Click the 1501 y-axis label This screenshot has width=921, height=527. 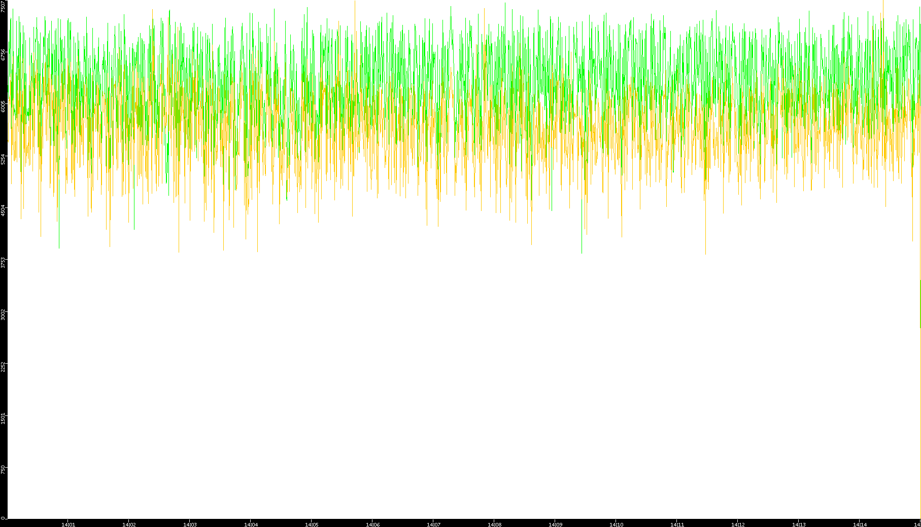pyautogui.click(x=4, y=418)
